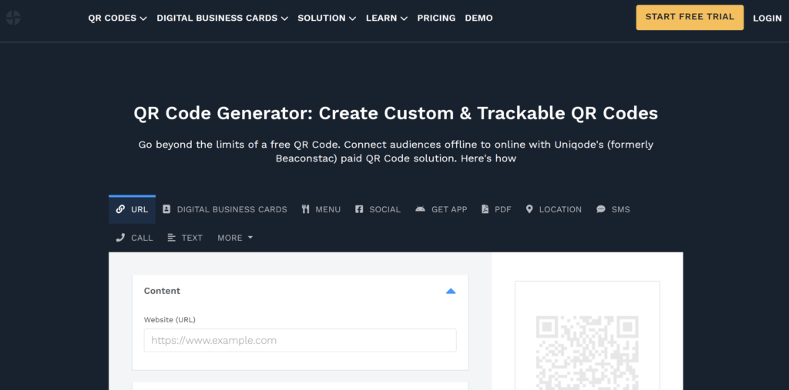Switch to the SMS tab label
The height and width of the screenshot is (390, 789).
tap(620, 209)
